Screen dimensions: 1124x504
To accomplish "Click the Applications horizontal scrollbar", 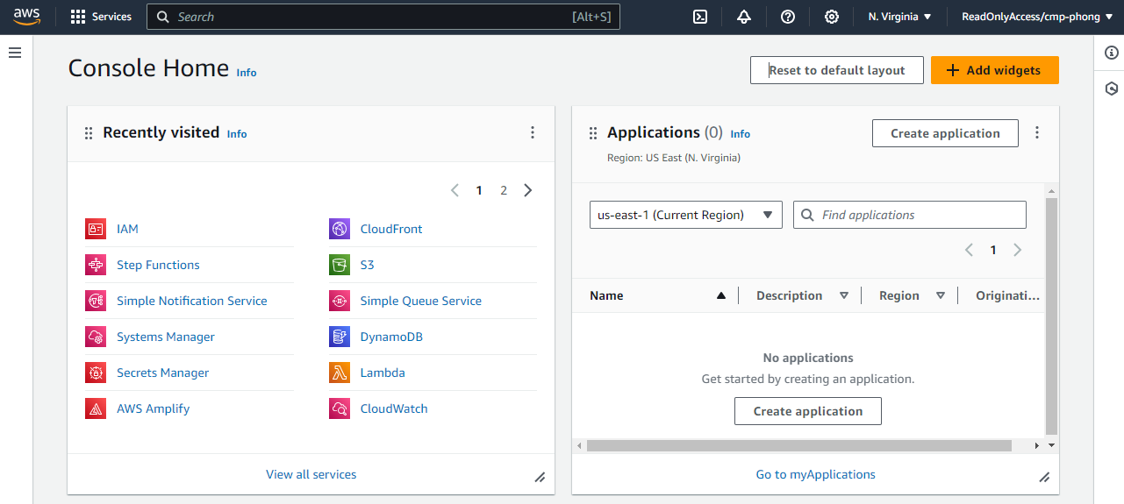I will [798, 445].
